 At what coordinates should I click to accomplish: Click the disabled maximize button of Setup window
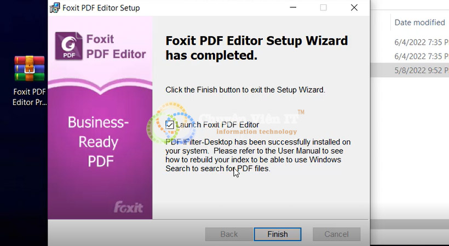[323, 8]
